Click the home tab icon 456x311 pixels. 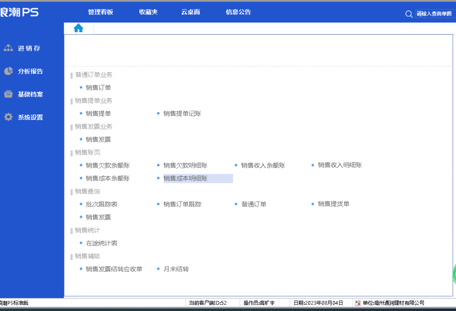[x=79, y=28]
